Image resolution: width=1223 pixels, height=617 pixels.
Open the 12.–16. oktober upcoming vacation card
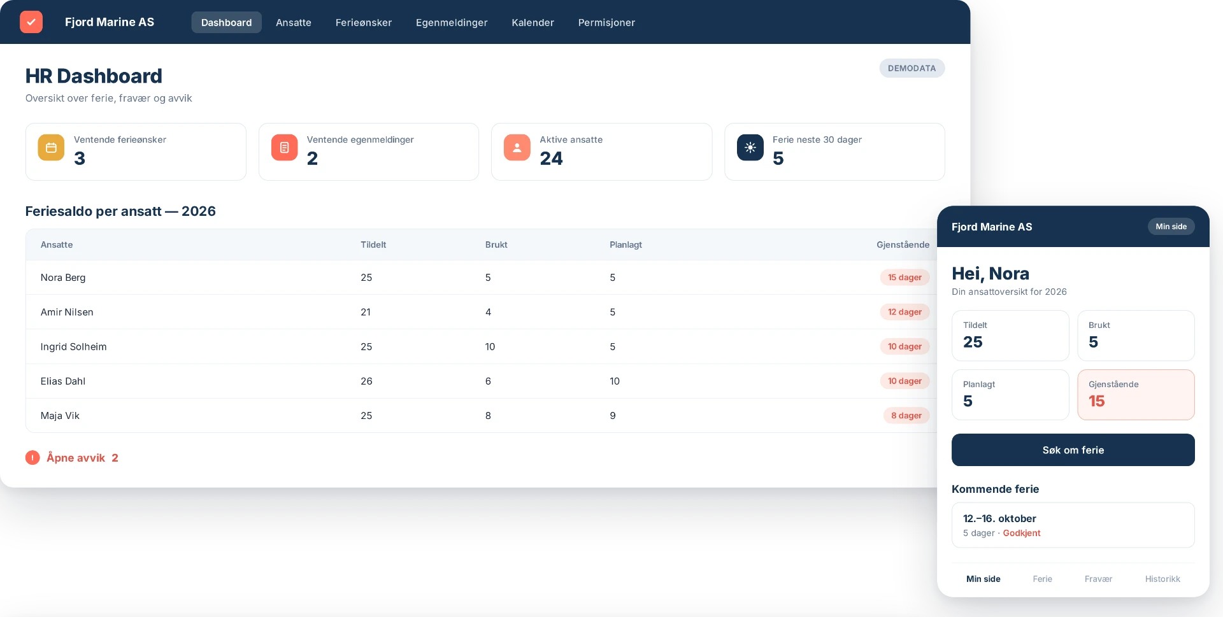1073,525
